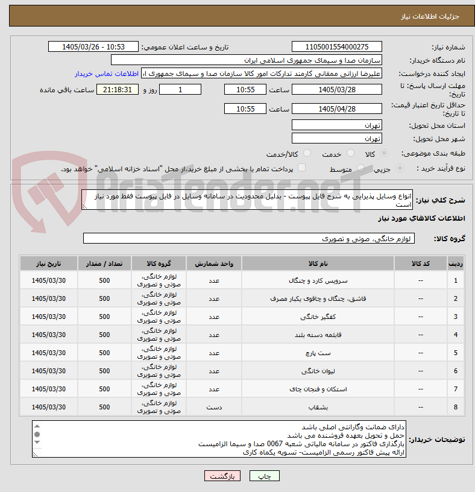Click item قاشق، چنگال و چاقوی یکبار مصرف
475x492 pixels.
[318, 298]
